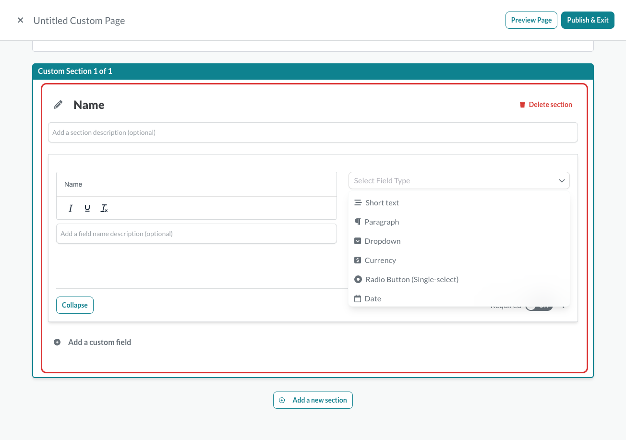The height and width of the screenshot is (440, 626).
Task: Apply underline formatting
Action: coord(87,208)
